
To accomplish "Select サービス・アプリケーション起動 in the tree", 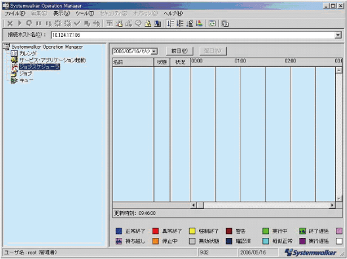I will coord(53,60).
